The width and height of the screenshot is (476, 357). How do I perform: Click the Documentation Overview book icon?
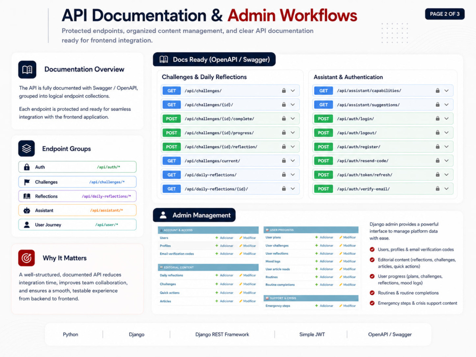[x=27, y=69]
